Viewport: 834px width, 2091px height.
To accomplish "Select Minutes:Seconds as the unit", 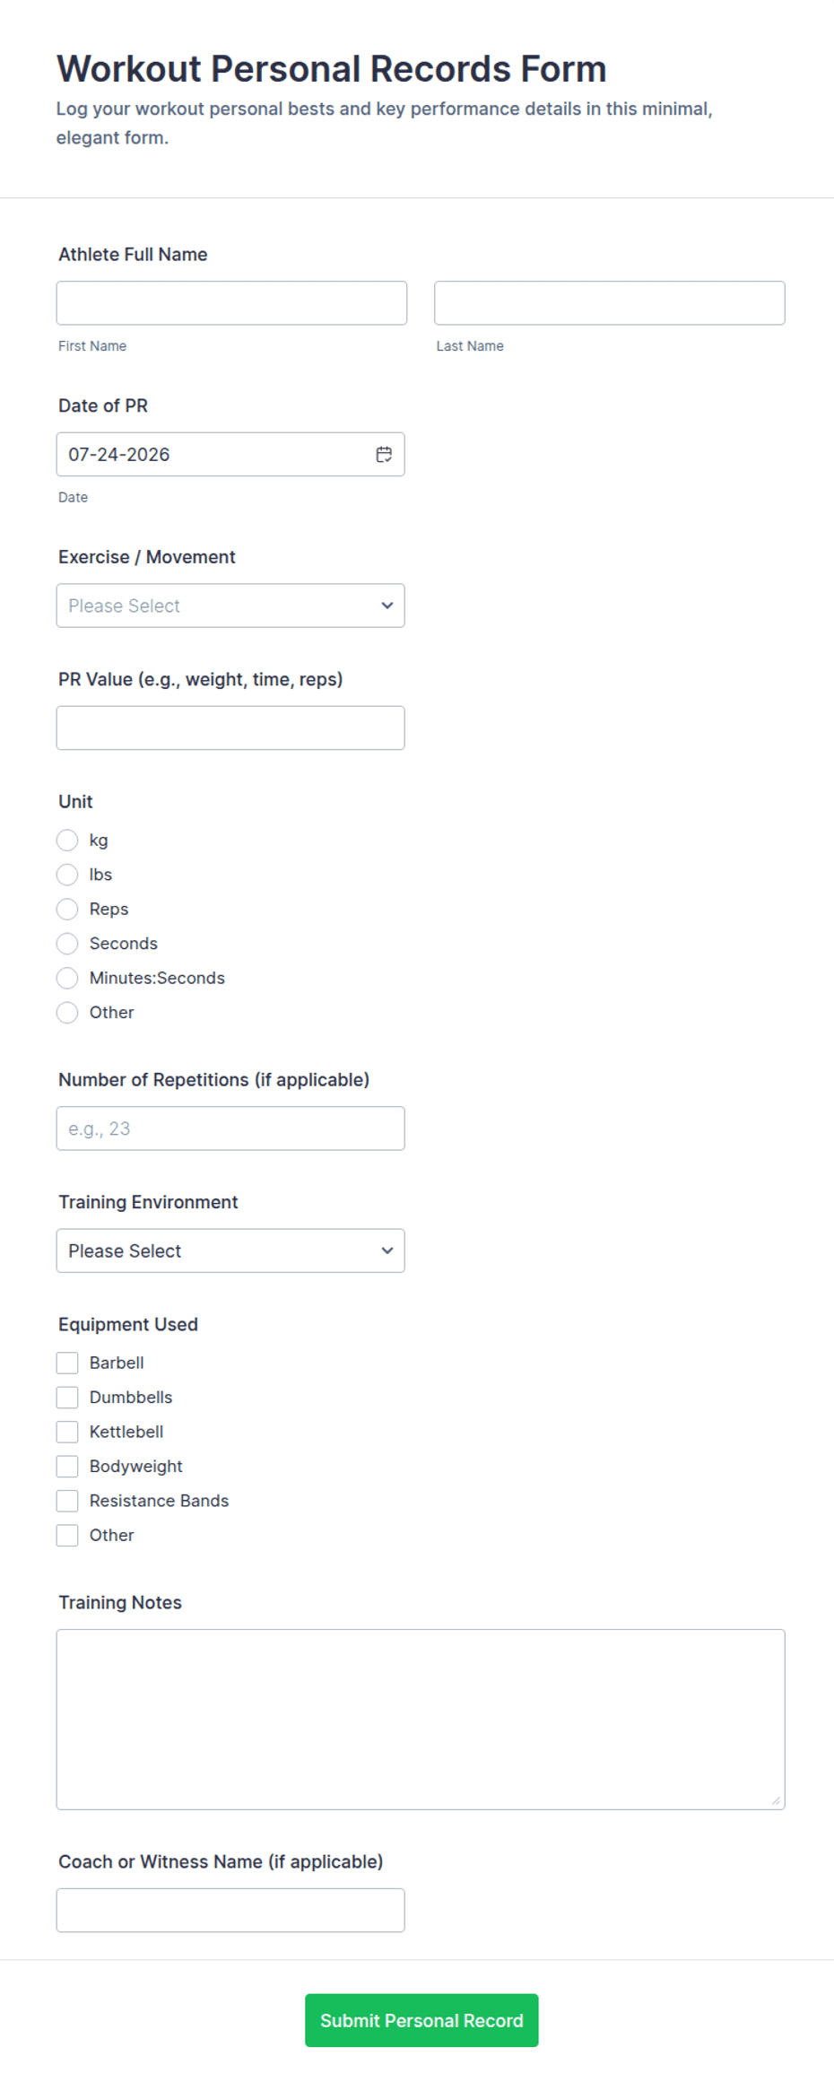I will coord(67,978).
